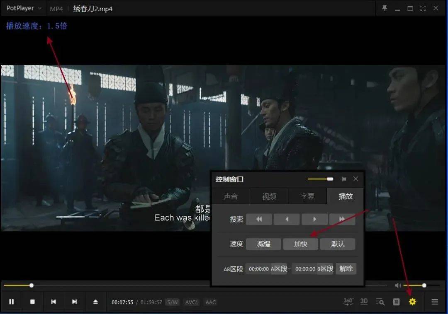The width and height of the screenshot is (448, 314).
Task: Click the volume slider handle
Action: coord(424,285)
